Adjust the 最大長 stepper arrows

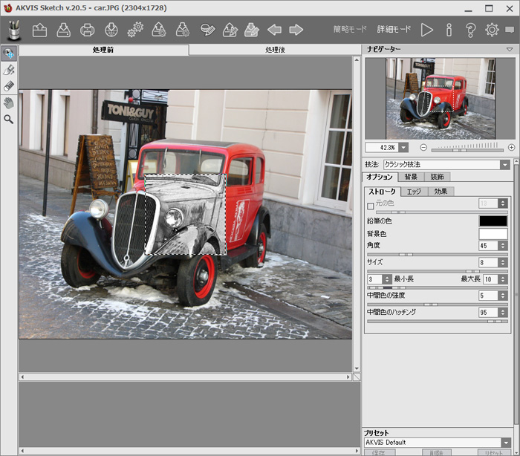(x=503, y=279)
